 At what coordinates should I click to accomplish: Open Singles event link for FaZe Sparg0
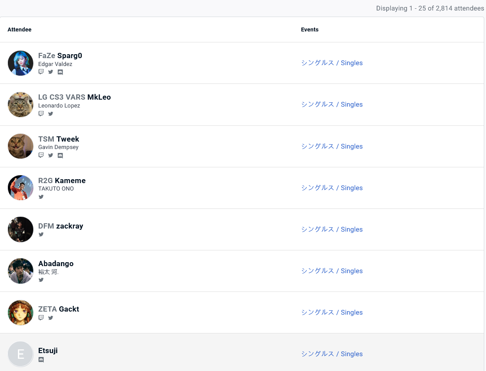click(332, 63)
